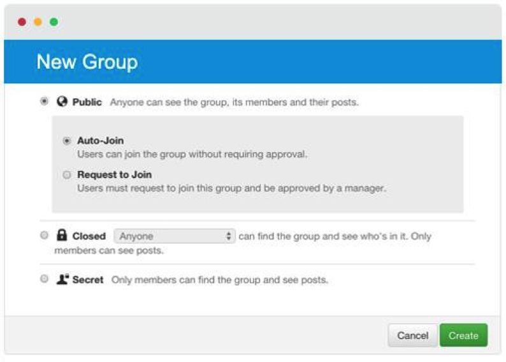Click the yellow minimize window dot
Viewport: 506px width, 362px height.
38,22
